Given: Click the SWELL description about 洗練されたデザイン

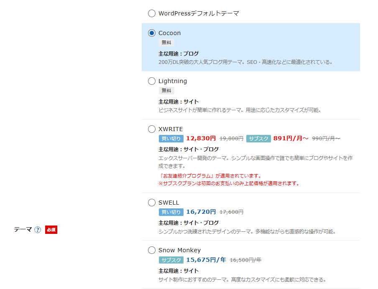Looking at the screenshot, I should 247,232.
